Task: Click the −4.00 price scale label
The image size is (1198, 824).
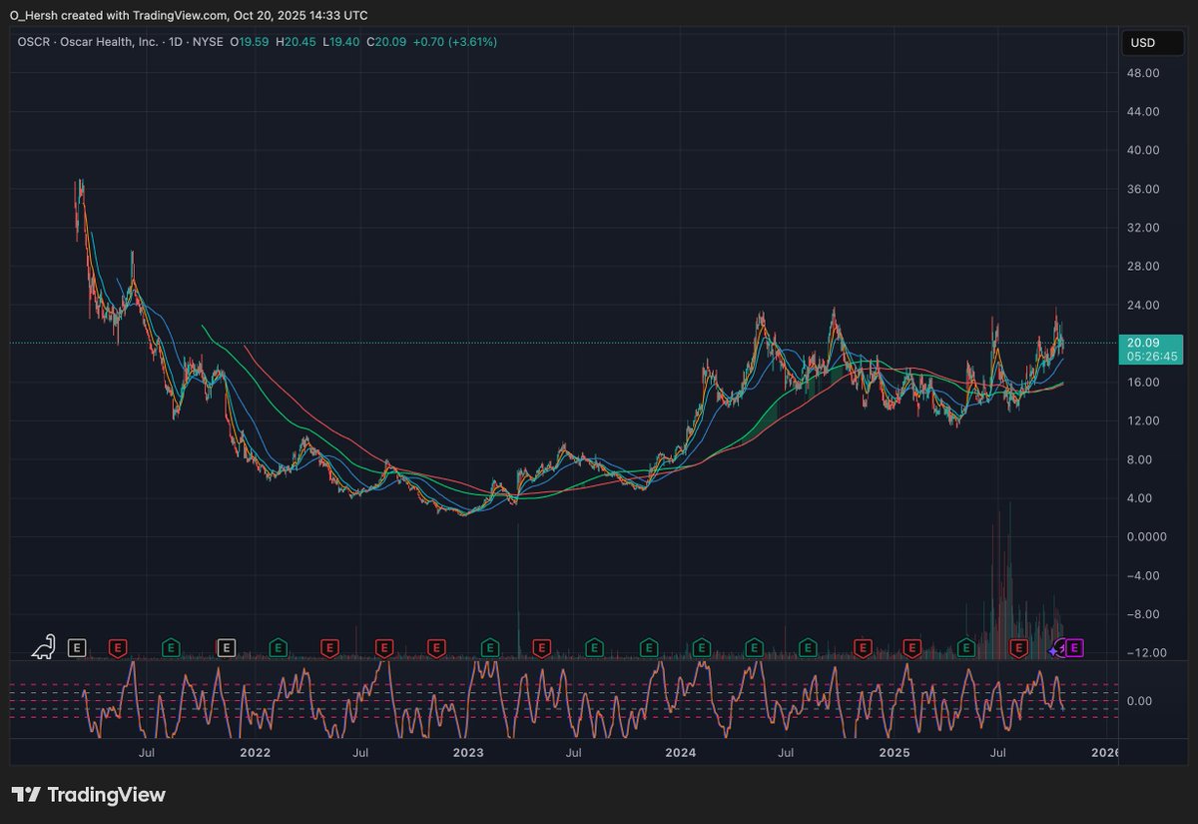Action: click(x=1142, y=575)
